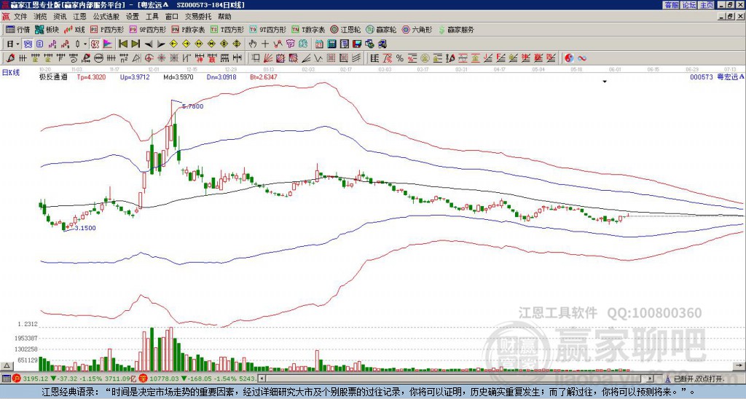Open the 行情 market quotes view
The height and width of the screenshot is (399, 746).
(17, 29)
